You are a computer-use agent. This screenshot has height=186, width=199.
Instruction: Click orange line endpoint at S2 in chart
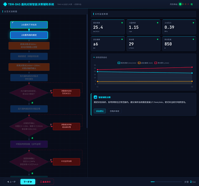tap(192, 81)
